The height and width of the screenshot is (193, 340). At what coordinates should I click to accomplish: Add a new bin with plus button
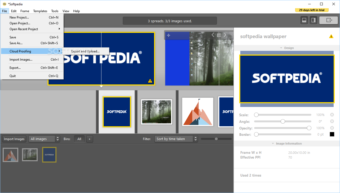90,139
